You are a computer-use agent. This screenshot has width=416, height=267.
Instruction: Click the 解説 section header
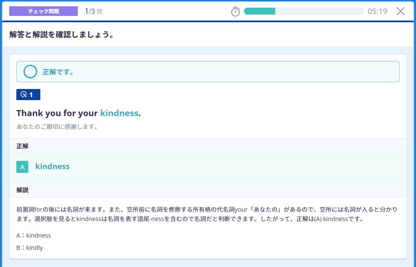point(22,190)
